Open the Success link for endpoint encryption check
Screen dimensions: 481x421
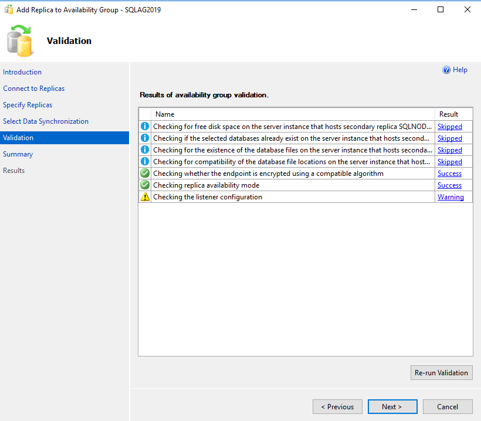449,173
